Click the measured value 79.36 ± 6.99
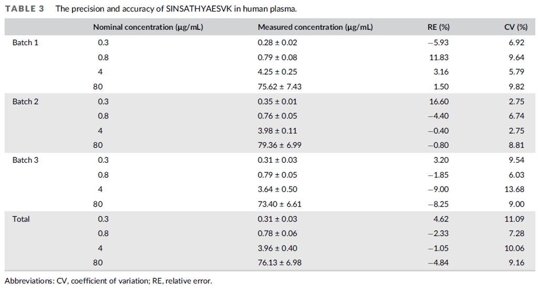 pos(279,145)
